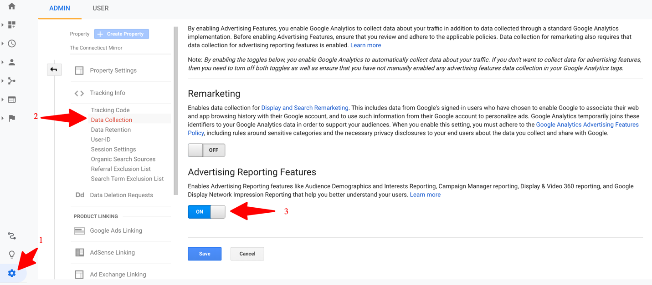
Task: Click the property column vertical scrollbar
Action: tap(176, 110)
